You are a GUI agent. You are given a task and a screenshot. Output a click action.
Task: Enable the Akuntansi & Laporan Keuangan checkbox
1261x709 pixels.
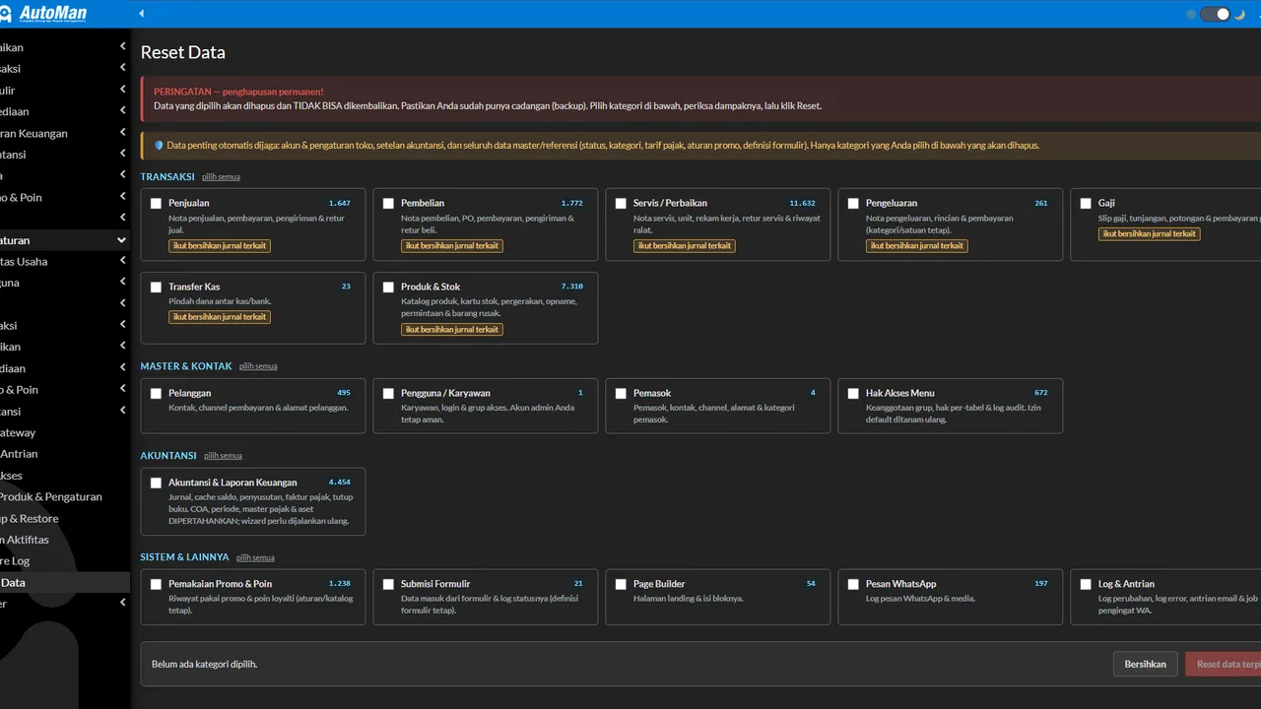point(157,483)
